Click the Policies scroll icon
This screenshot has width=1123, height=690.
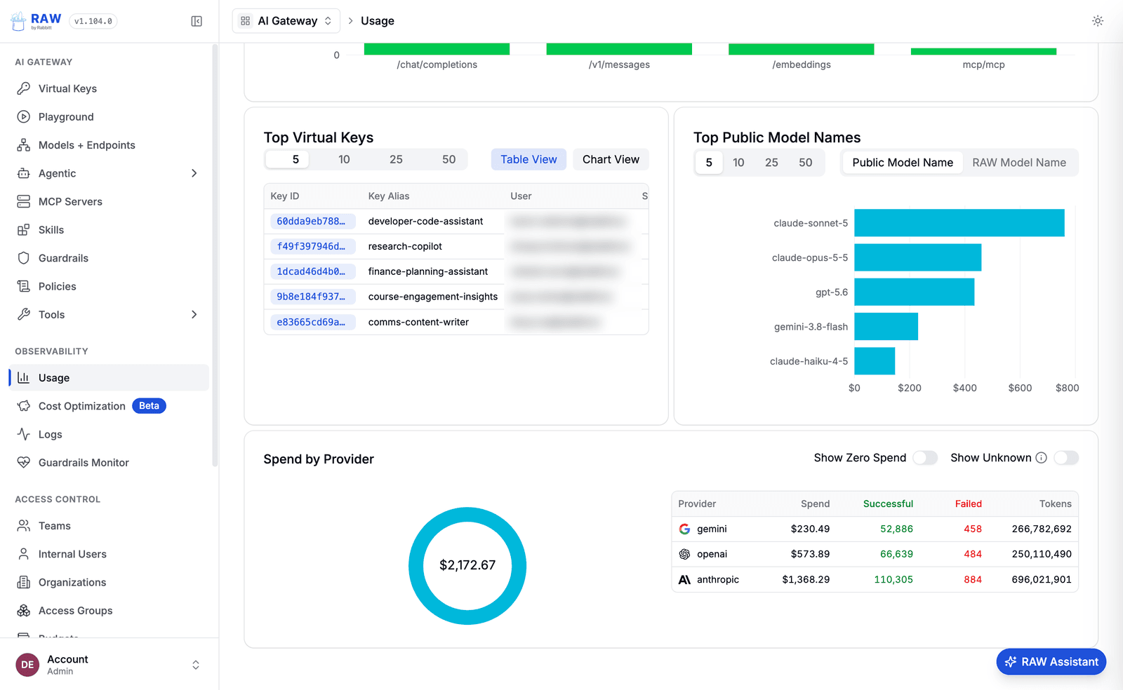24,286
